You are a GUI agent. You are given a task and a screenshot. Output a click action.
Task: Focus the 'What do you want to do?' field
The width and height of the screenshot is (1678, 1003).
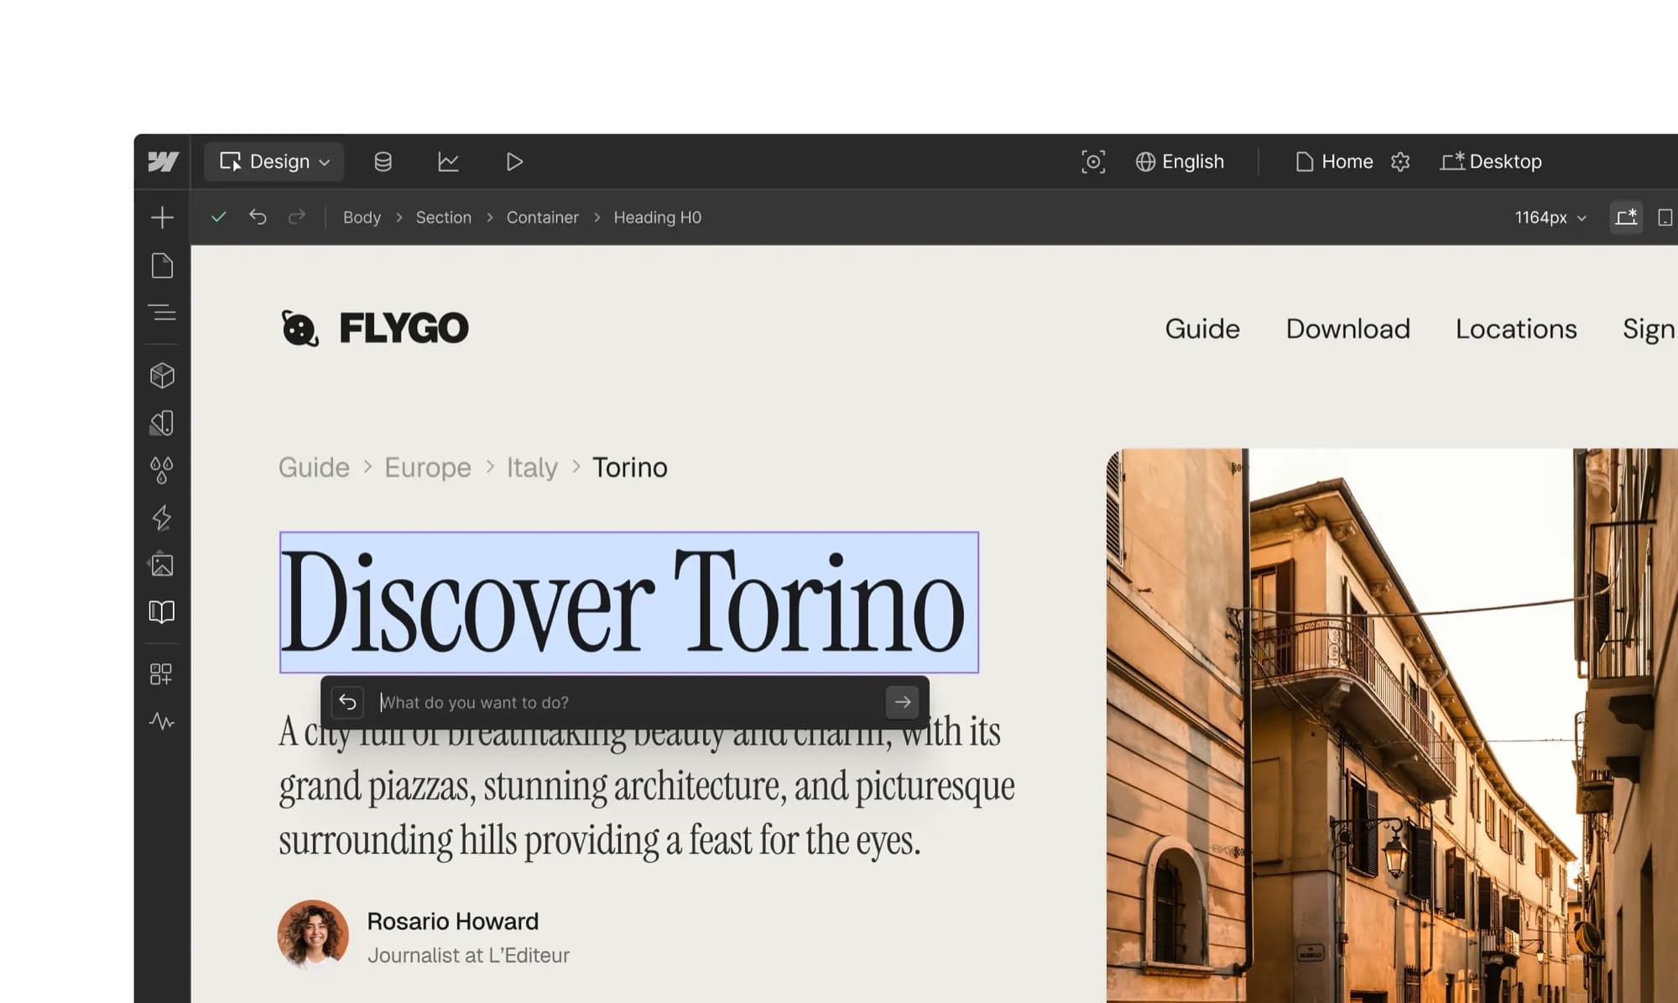pos(628,702)
